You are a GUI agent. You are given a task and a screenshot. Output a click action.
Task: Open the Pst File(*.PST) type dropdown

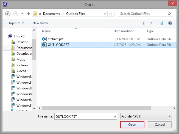(x=146, y=116)
